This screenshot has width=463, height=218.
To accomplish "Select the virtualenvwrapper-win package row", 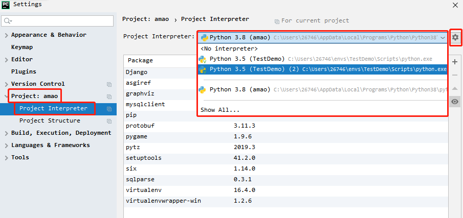I will (x=286, y=201).
